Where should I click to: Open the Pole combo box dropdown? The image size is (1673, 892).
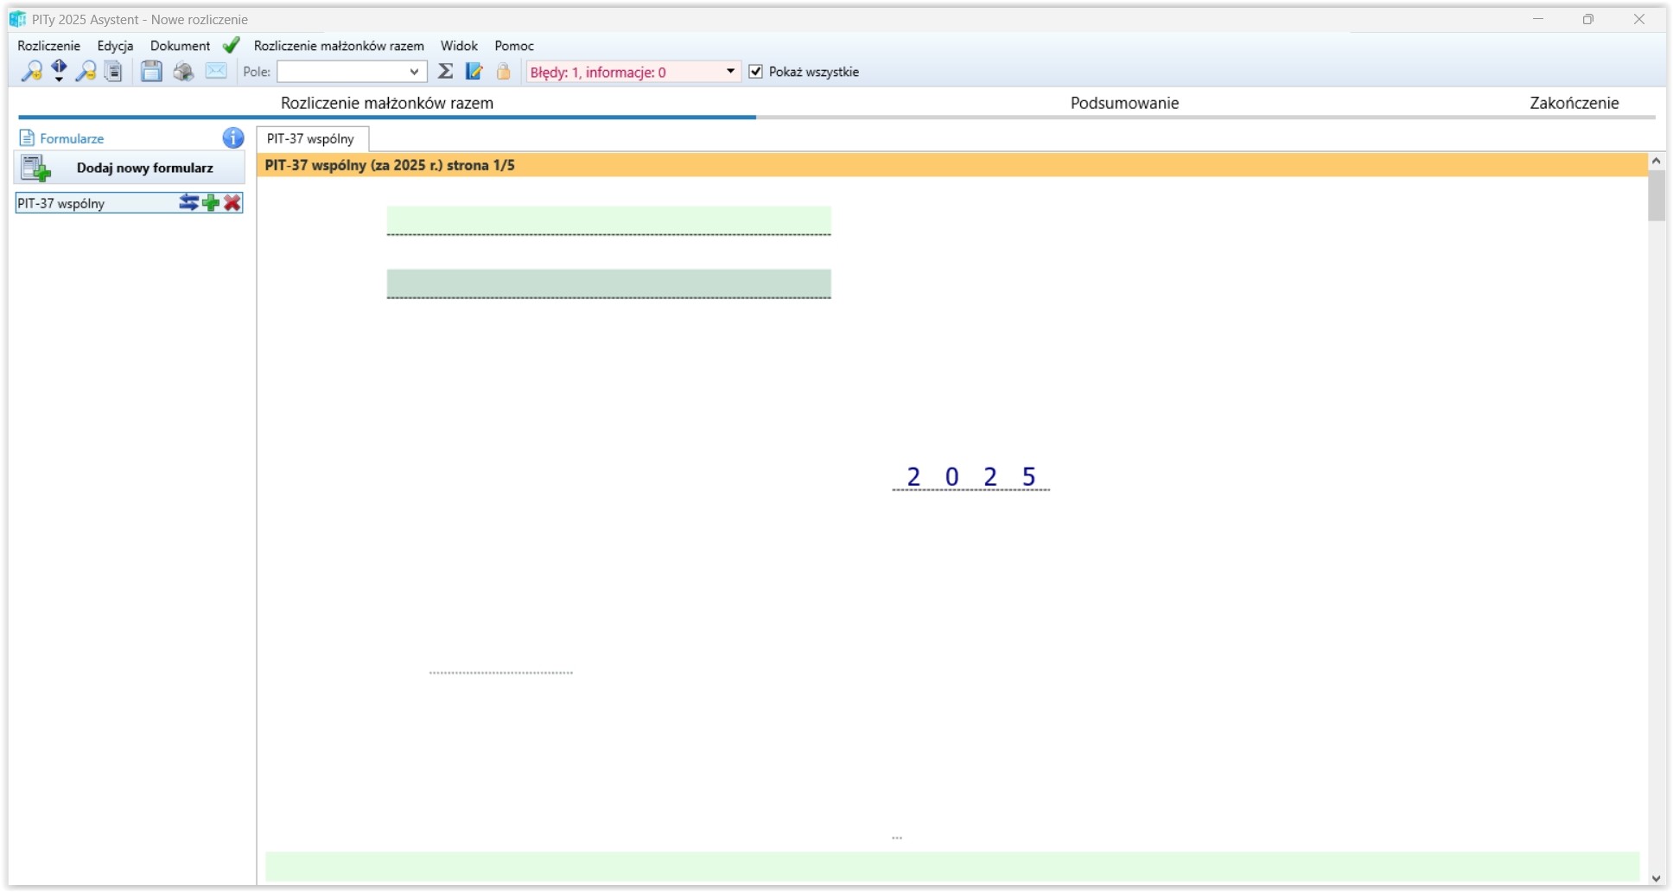[414, 72]
